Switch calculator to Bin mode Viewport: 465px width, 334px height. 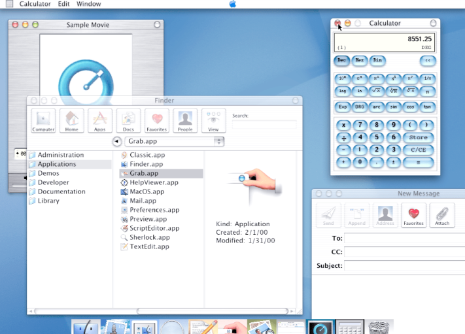pos(377,60)
